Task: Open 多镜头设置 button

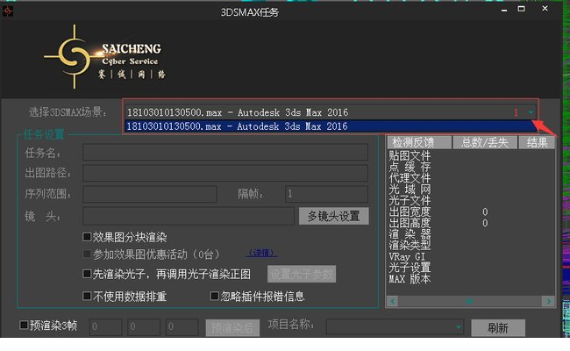Action: [x=334, y=216]
